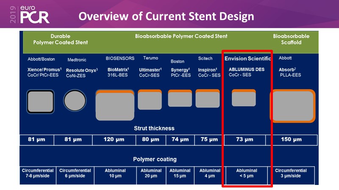Viewport: 339px width, 190px height.
Task: Click the Circumferential 7-8 µm/side cell
Action: point(36,173)
